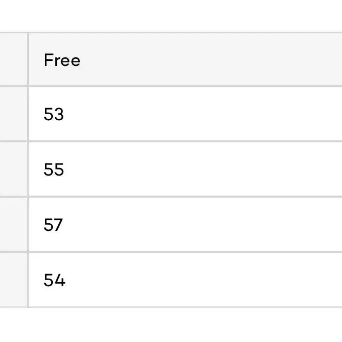This screenshot has height=342, width=342.
Task: Click the empty row cell left of 53
Action: tap(14, 114)
